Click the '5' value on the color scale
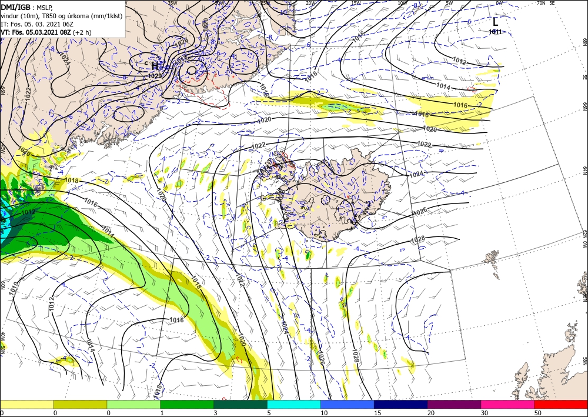This screenshot has width=588, height=417. pos(270,413)
